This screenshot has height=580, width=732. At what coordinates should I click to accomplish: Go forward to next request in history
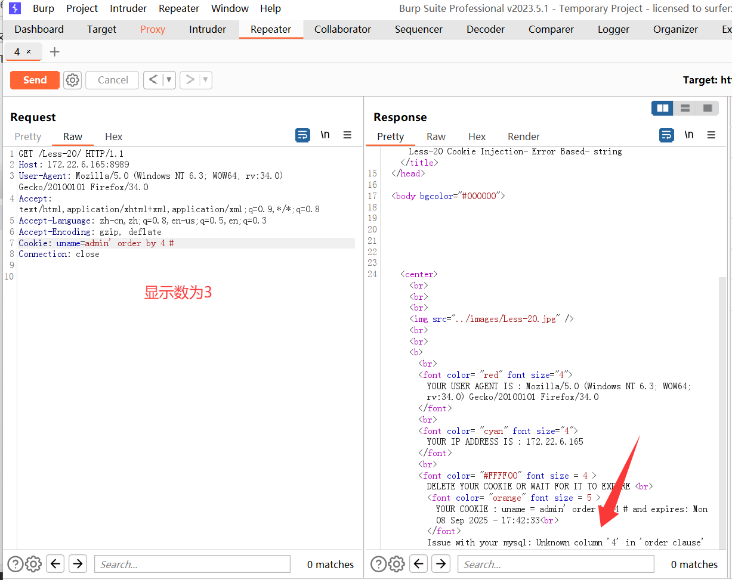[190, 80]
